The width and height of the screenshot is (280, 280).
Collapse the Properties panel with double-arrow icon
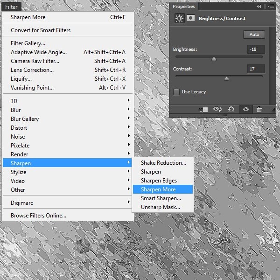point(259,7)
